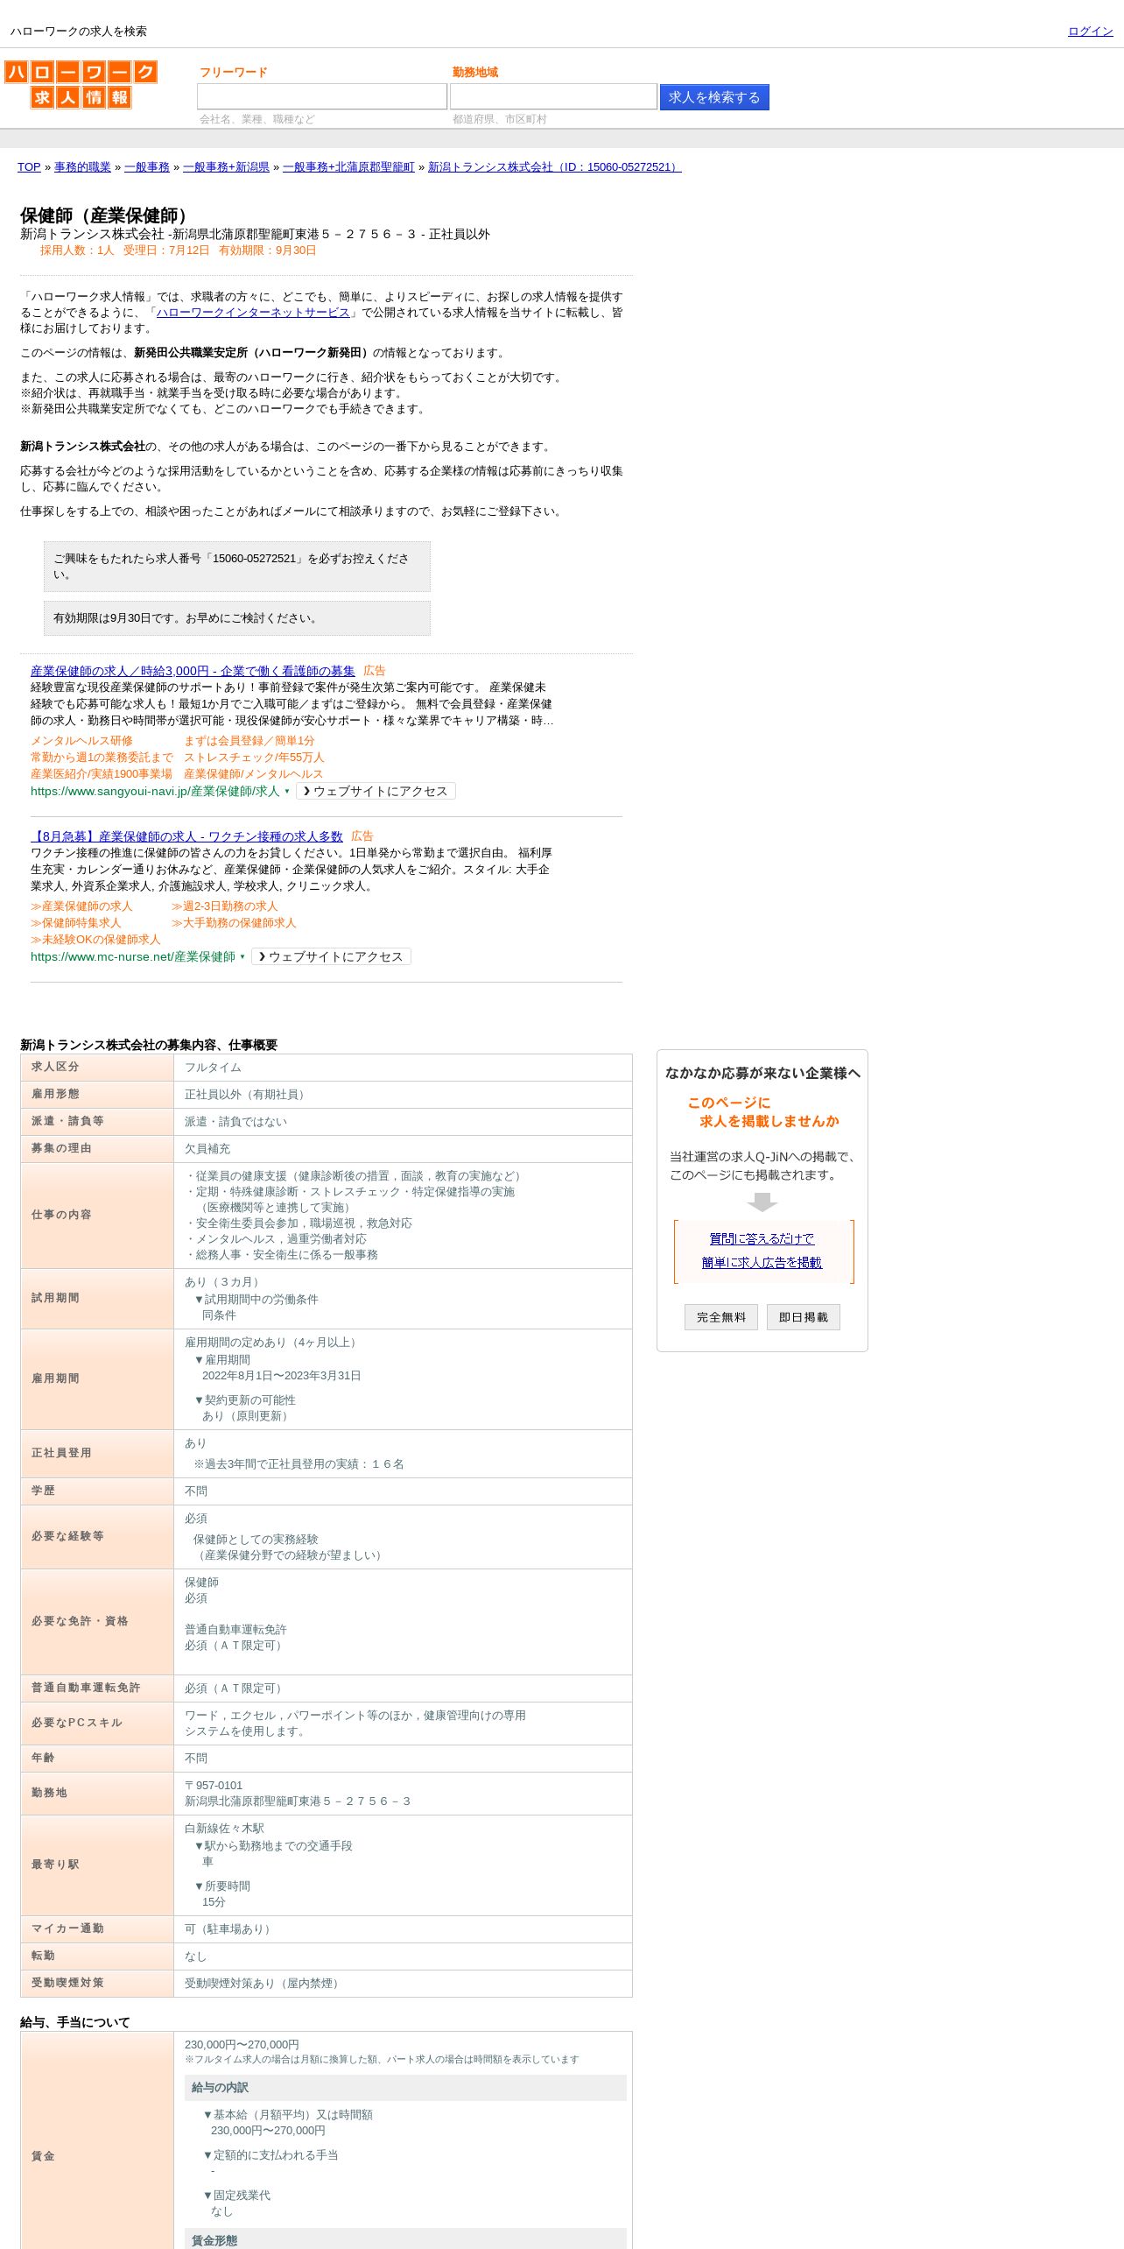Open 一般事務+北蒲原郡聖籠町 breadcrumb link
This screenshot has width=1124, height=2249.
pos(348,167)
